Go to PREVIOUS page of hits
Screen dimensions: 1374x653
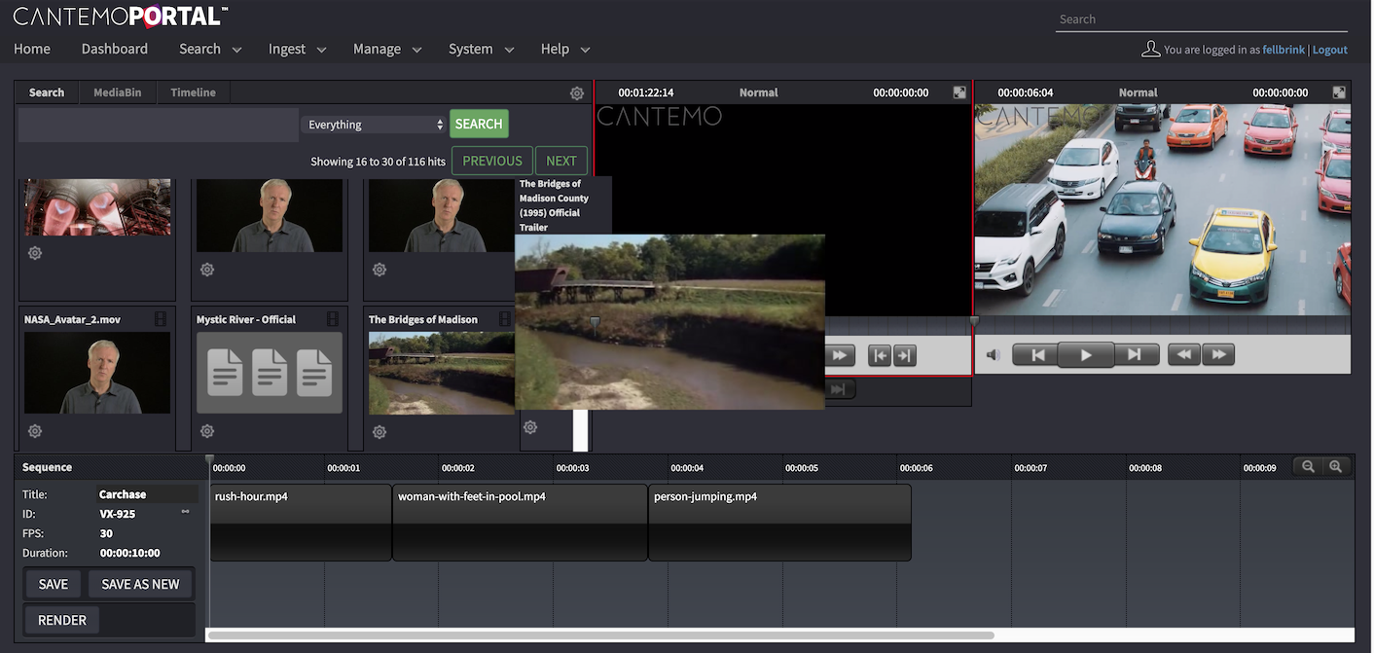[x=492, y=161]
